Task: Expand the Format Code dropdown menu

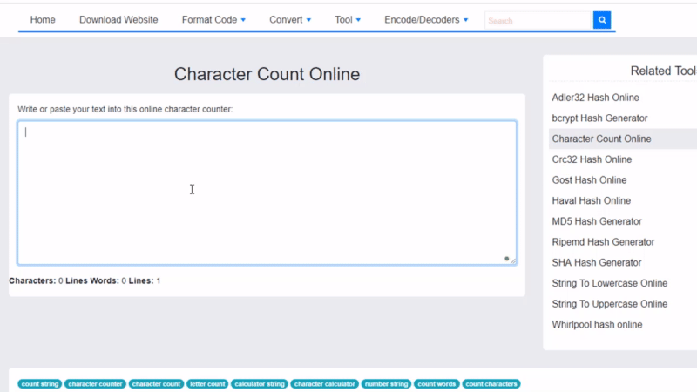Action: [213, 20]
